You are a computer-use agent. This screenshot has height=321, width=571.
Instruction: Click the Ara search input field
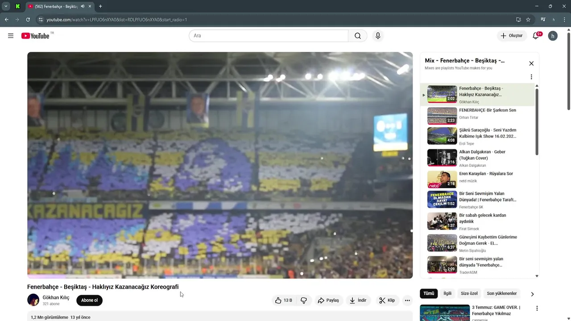tap(269, 36)
